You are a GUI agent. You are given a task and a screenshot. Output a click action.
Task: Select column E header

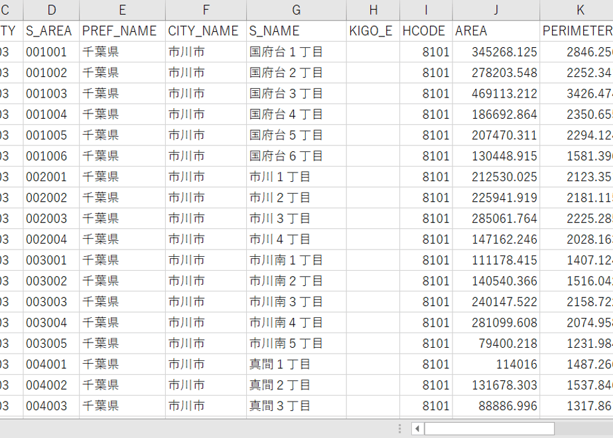tap(122, 10)
